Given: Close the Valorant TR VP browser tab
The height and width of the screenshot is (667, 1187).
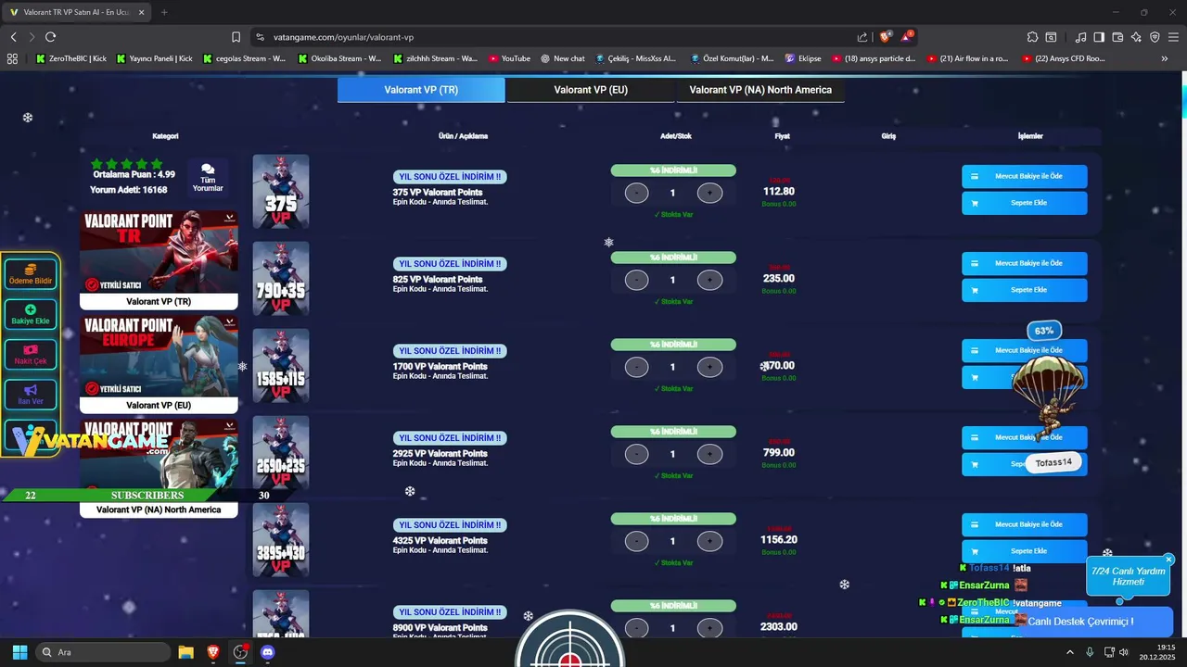Looking at the screenshot, I should [144, 12].
